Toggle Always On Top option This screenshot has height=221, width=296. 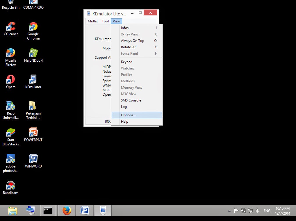[137, 41]
